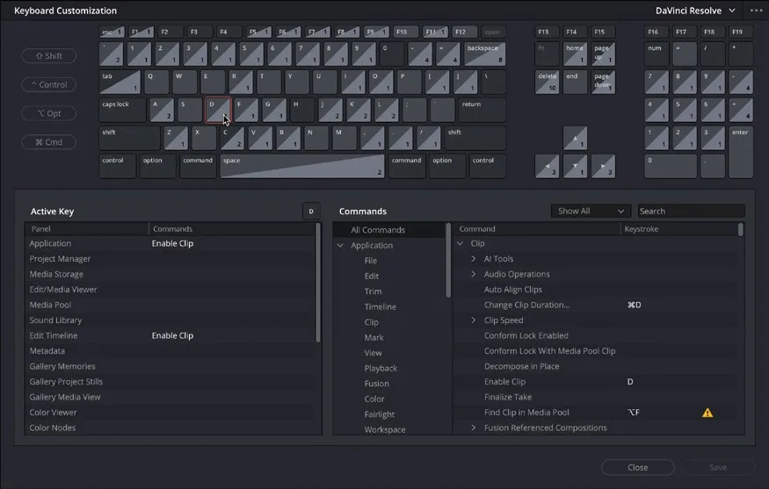
Task: Select the Workspace category
Action: (x=385, y=429)
